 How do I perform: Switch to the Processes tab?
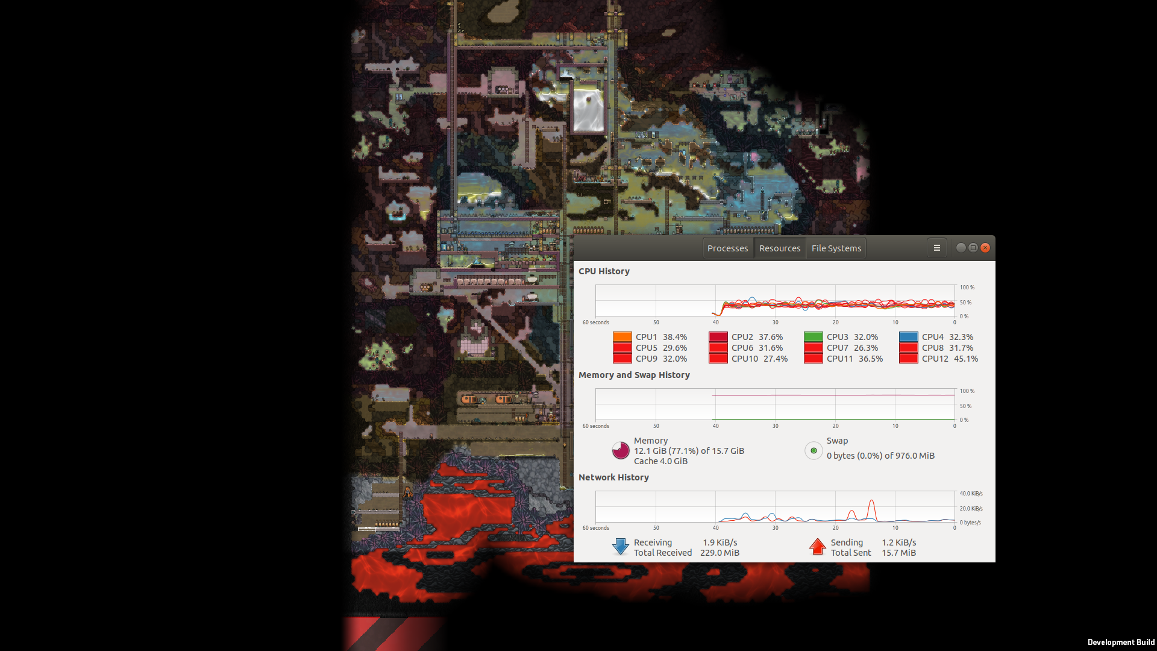[727, 248]
